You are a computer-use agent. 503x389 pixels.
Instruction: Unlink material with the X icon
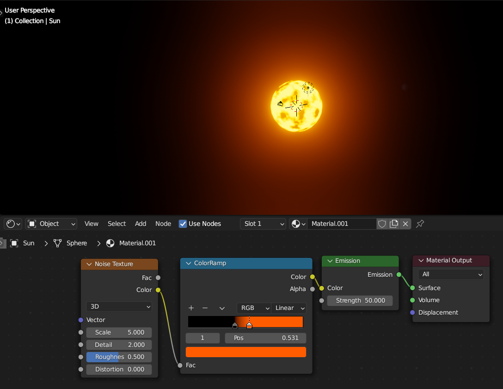(x=405, y=224)
